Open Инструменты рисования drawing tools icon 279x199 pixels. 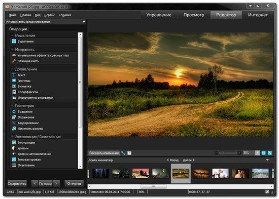point(14,98)
